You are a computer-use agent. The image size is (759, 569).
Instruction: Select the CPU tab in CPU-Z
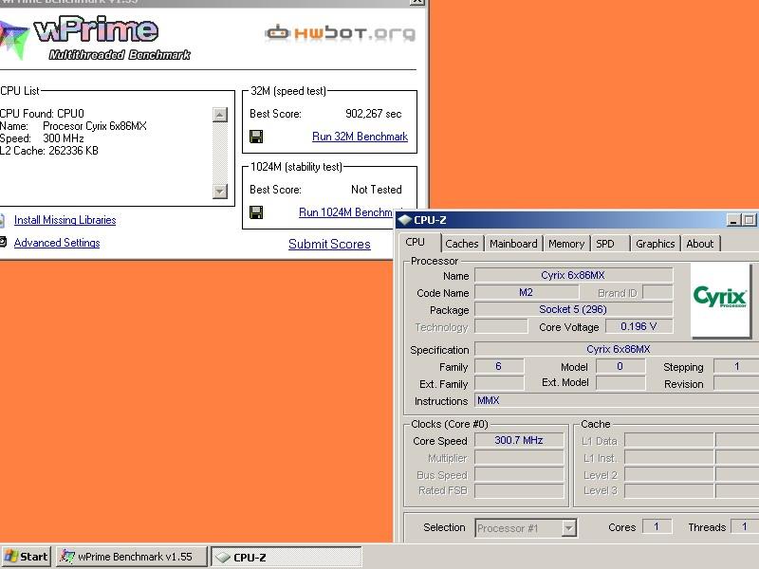419,243
